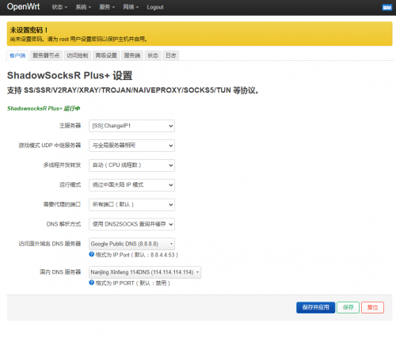Click help icon under foreign DNS server field
Viewport: 396px width, 338px height.
(x=92, y=254)
